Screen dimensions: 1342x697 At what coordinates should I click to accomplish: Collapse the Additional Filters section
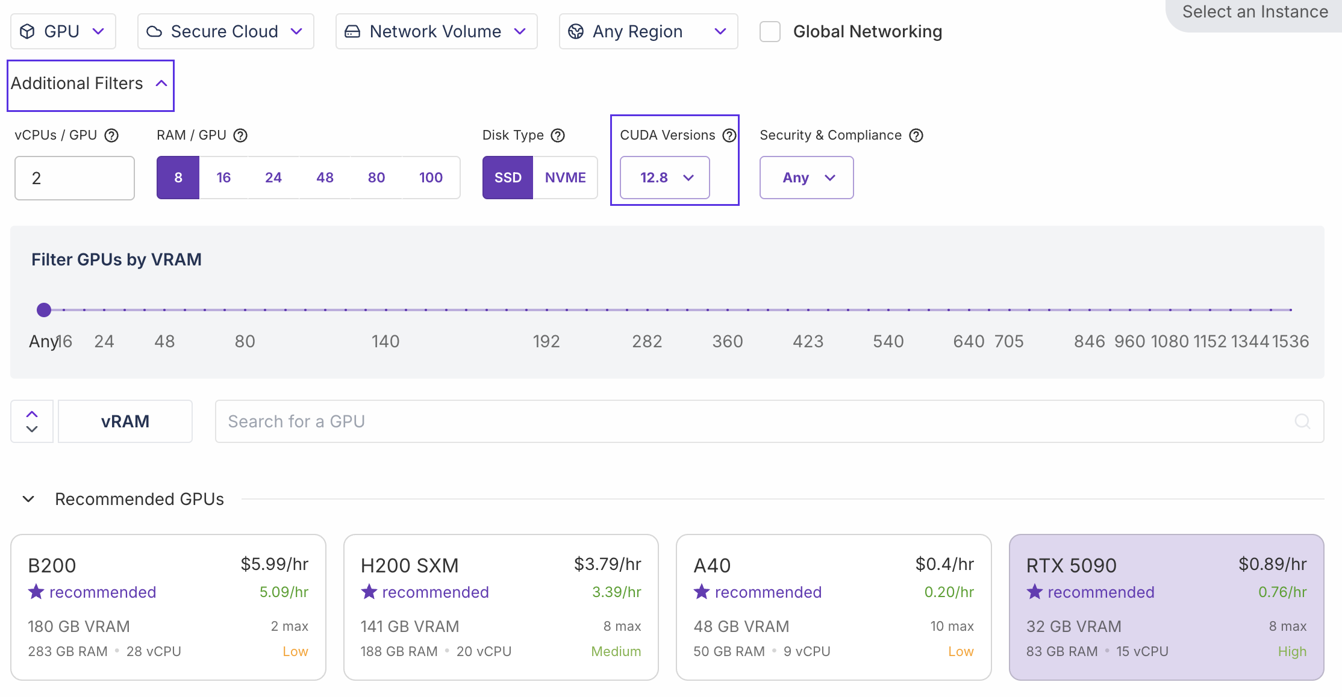pos(90,84)
